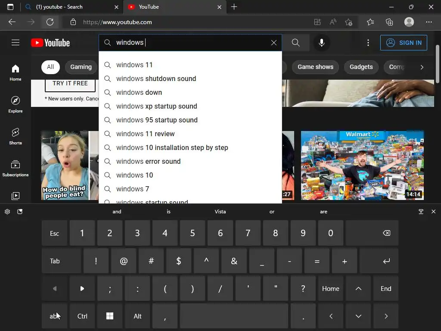Tap the right arrow key
Screen dimensions: 441x331
pos(386,316)
